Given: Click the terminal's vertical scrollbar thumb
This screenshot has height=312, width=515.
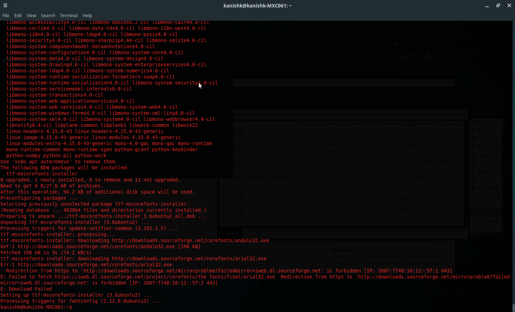Looking at the screenshot, I should coord(513,308).
